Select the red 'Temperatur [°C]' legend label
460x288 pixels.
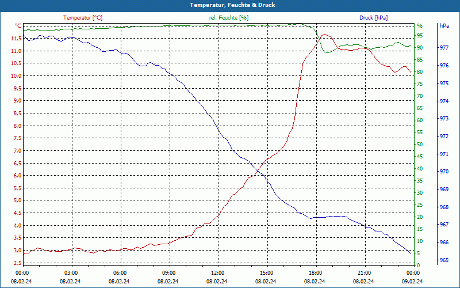[83, 18]
